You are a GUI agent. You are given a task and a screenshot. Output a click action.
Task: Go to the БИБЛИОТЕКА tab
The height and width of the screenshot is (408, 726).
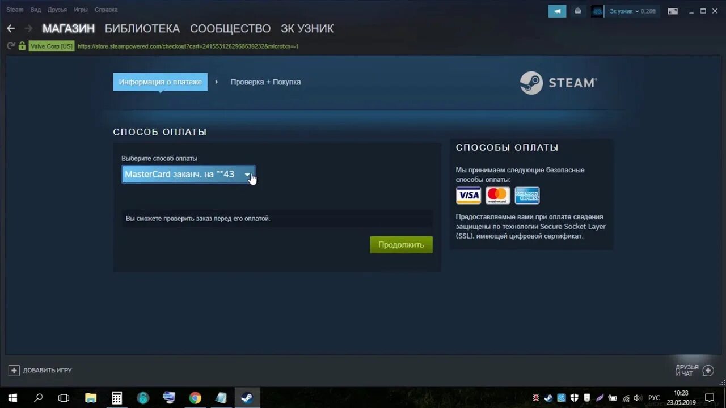(x=142, y=28)
